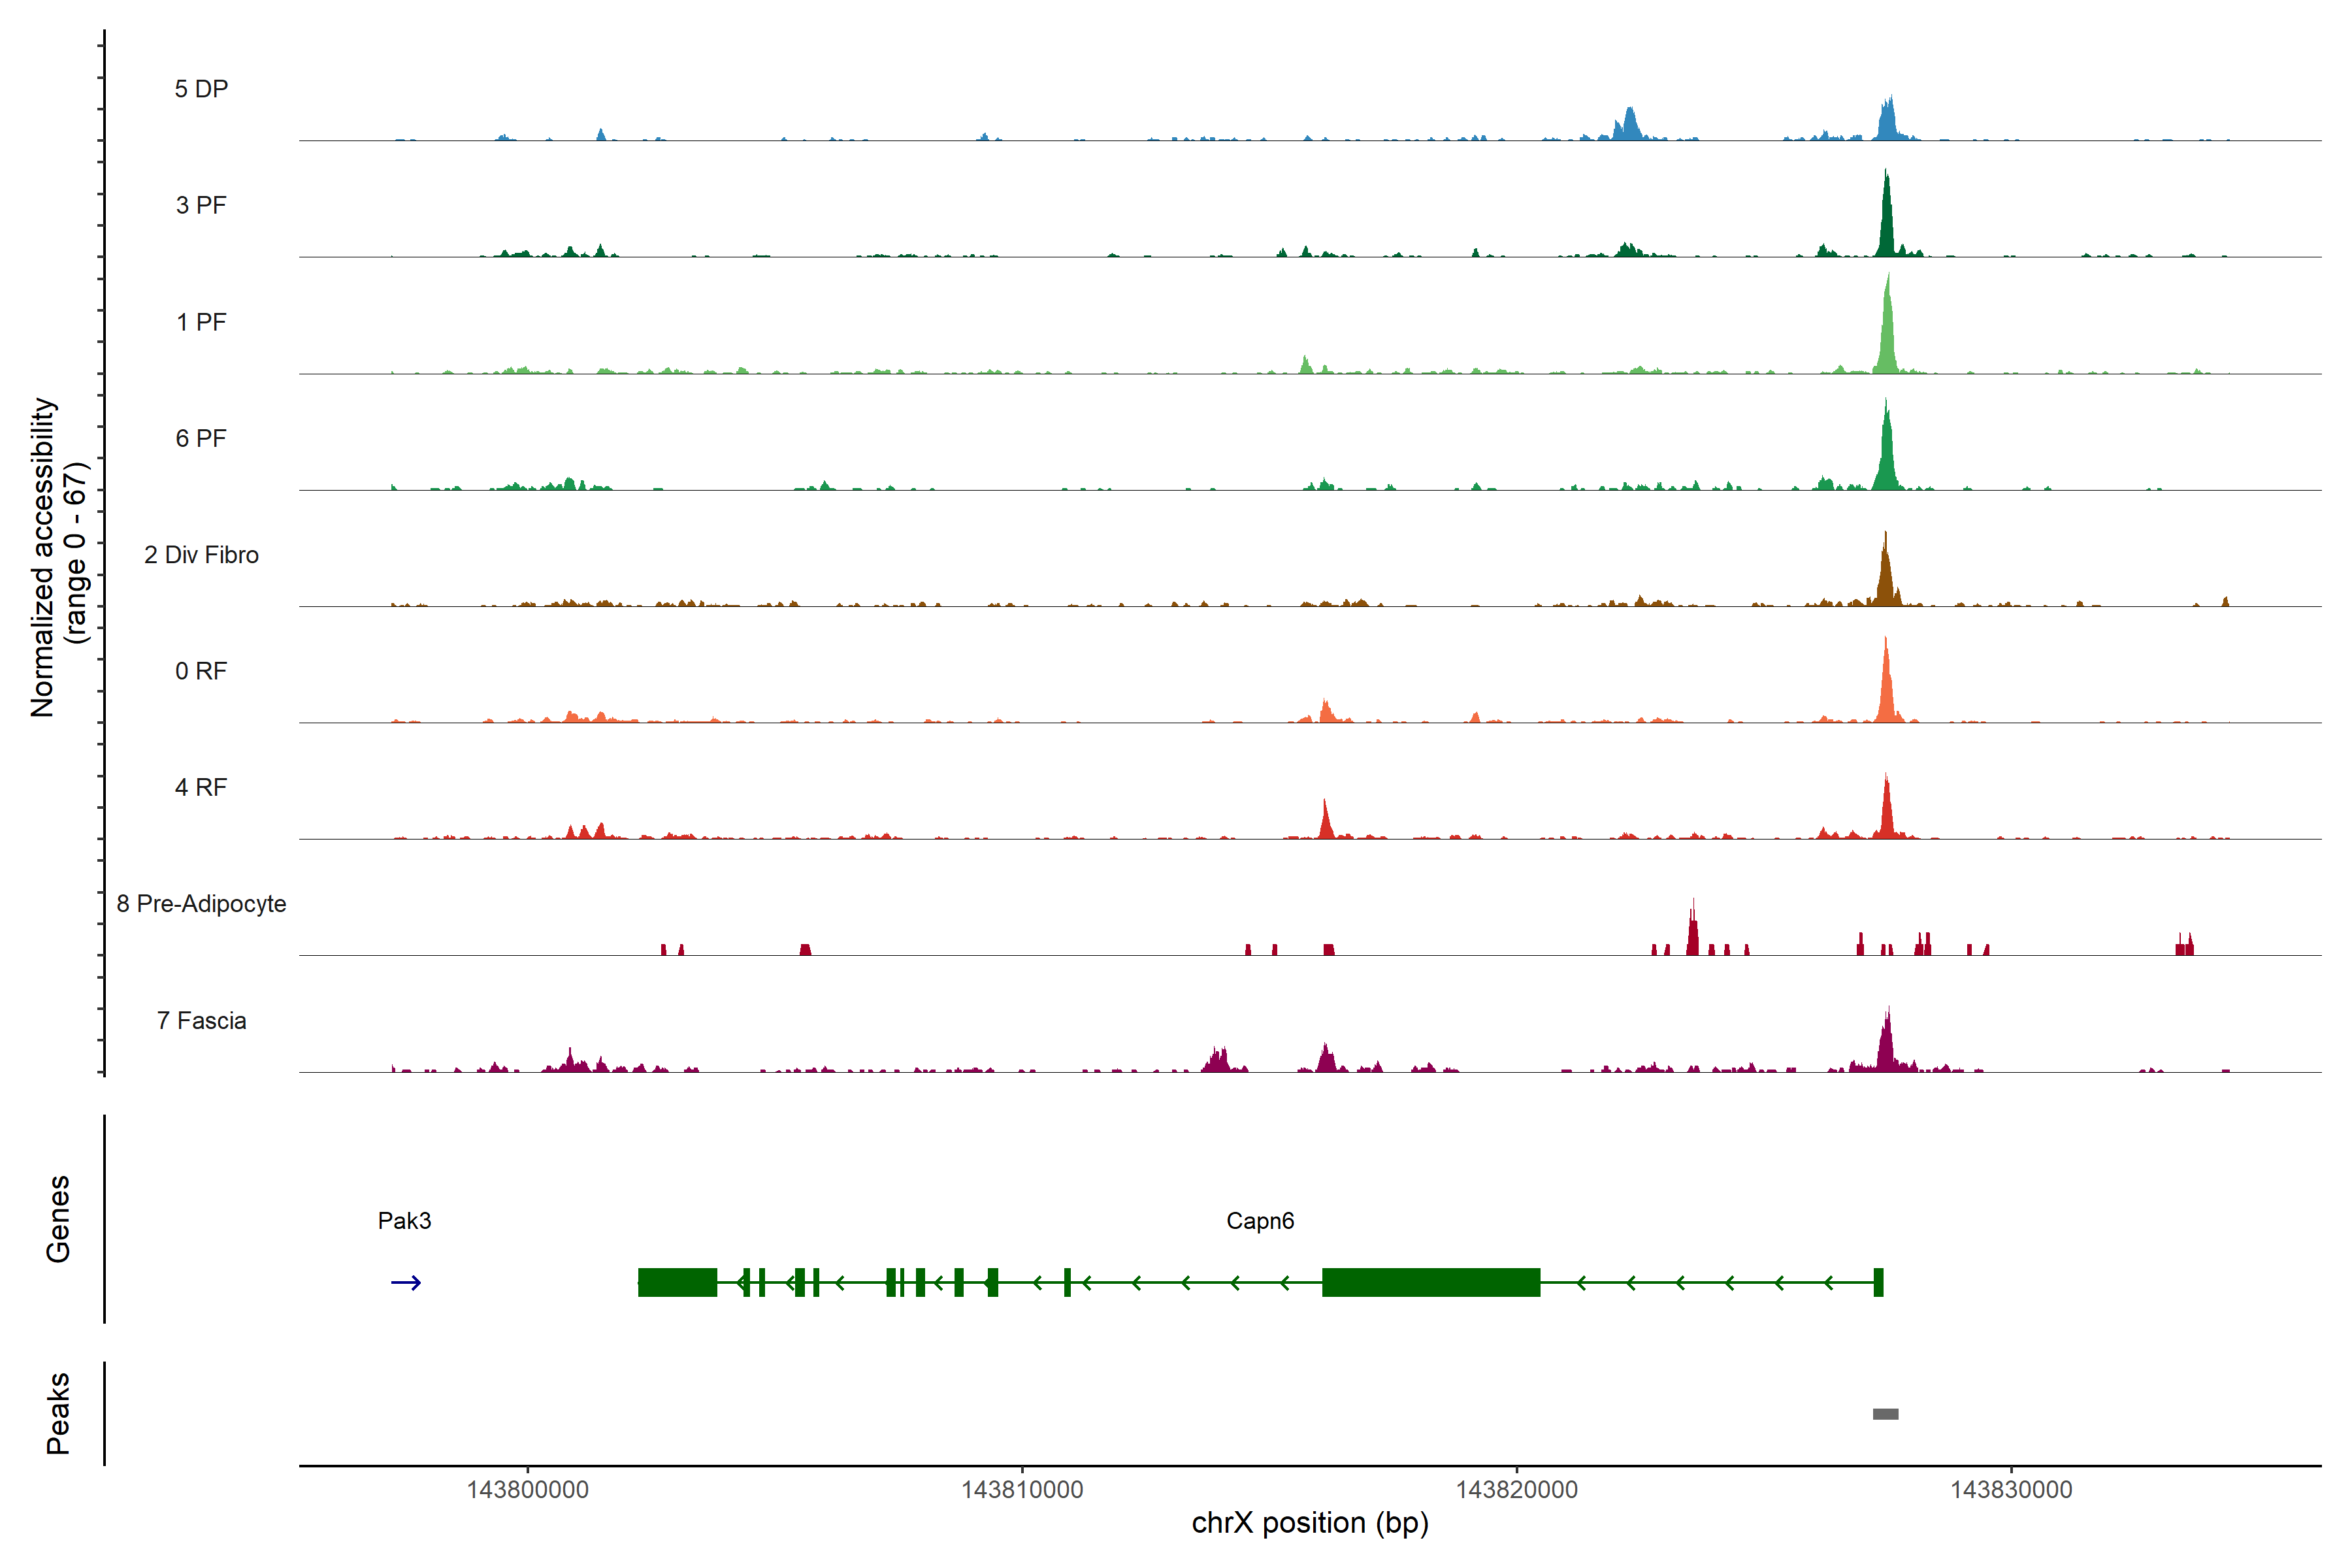Click the gray peak marker in Peaks track
Image resolution: width=2352 pixels, height=1568 pixels.
pyautogui.click(x=1885, y=1414)
